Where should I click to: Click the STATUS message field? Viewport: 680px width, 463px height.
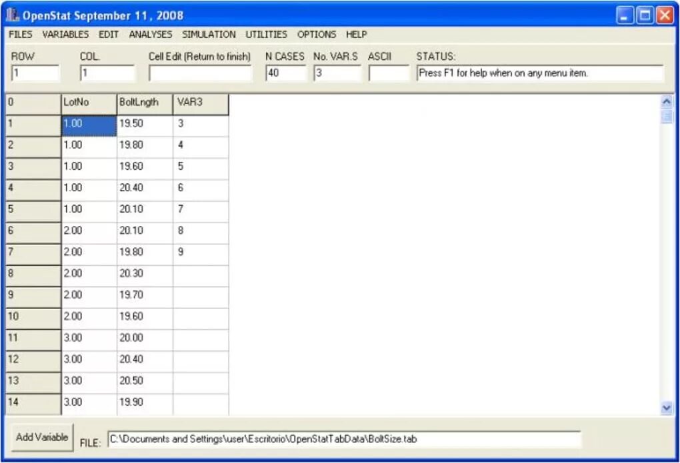[x=540, y=73]
